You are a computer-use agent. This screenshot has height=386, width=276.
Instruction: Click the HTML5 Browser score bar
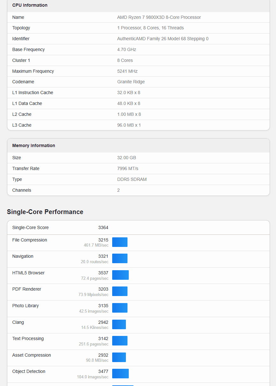pos(120,275)
